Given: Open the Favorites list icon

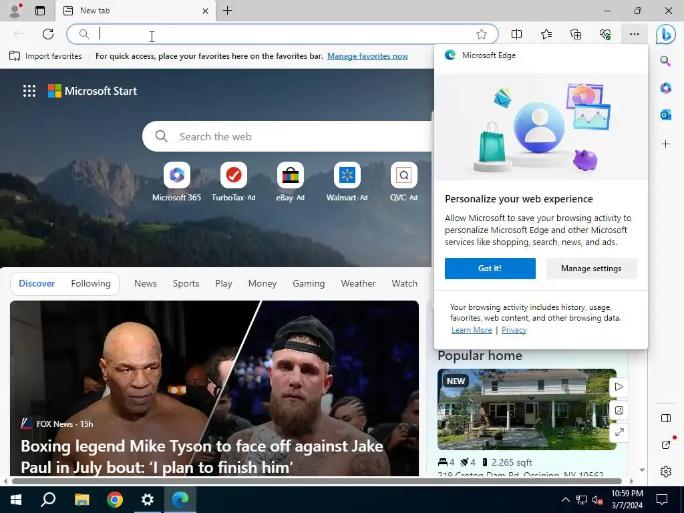Looking at the screenshot, I should pyautogui.click(x=546, y=34).
